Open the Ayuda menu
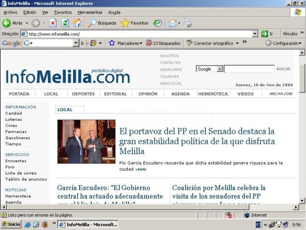The width and height of the screenshot is (306, 230). [114, 12]
